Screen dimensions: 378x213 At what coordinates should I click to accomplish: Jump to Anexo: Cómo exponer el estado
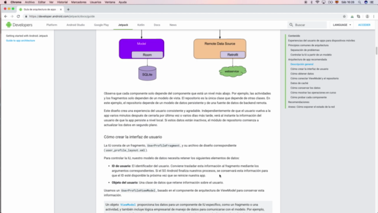click(x=311, y=106)
